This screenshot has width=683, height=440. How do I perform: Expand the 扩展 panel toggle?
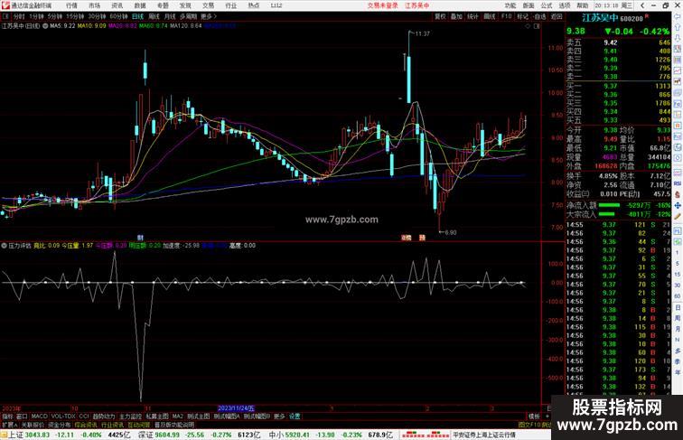click(x=10, y=425)
